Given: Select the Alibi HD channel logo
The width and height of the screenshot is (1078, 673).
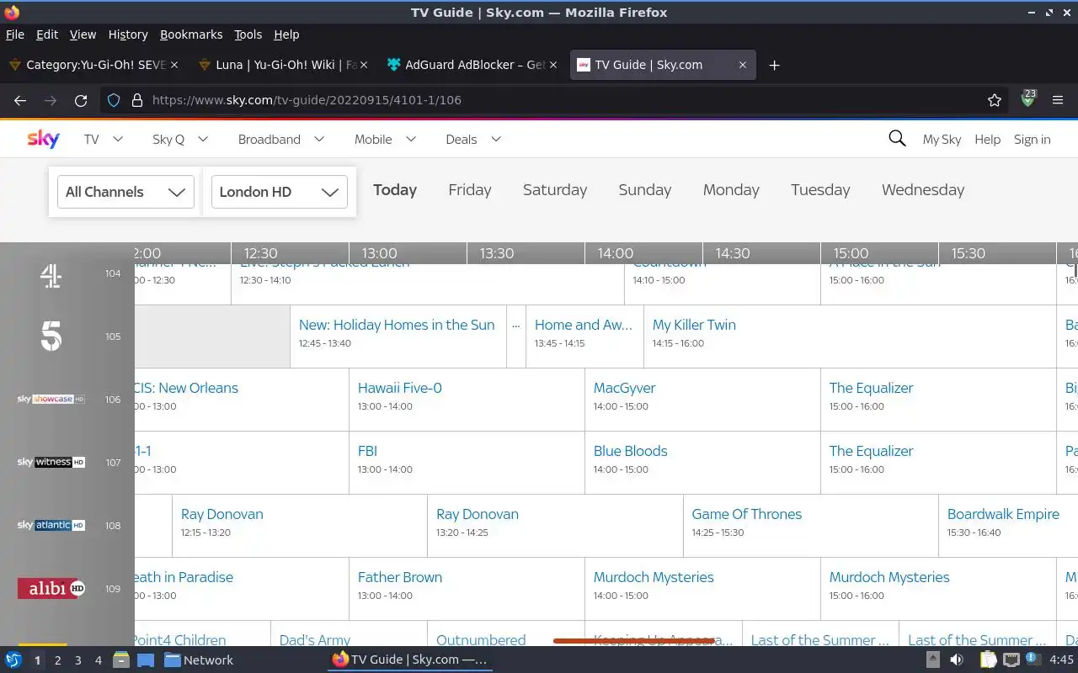Looking at the screenshot, I should click(51, 588).
